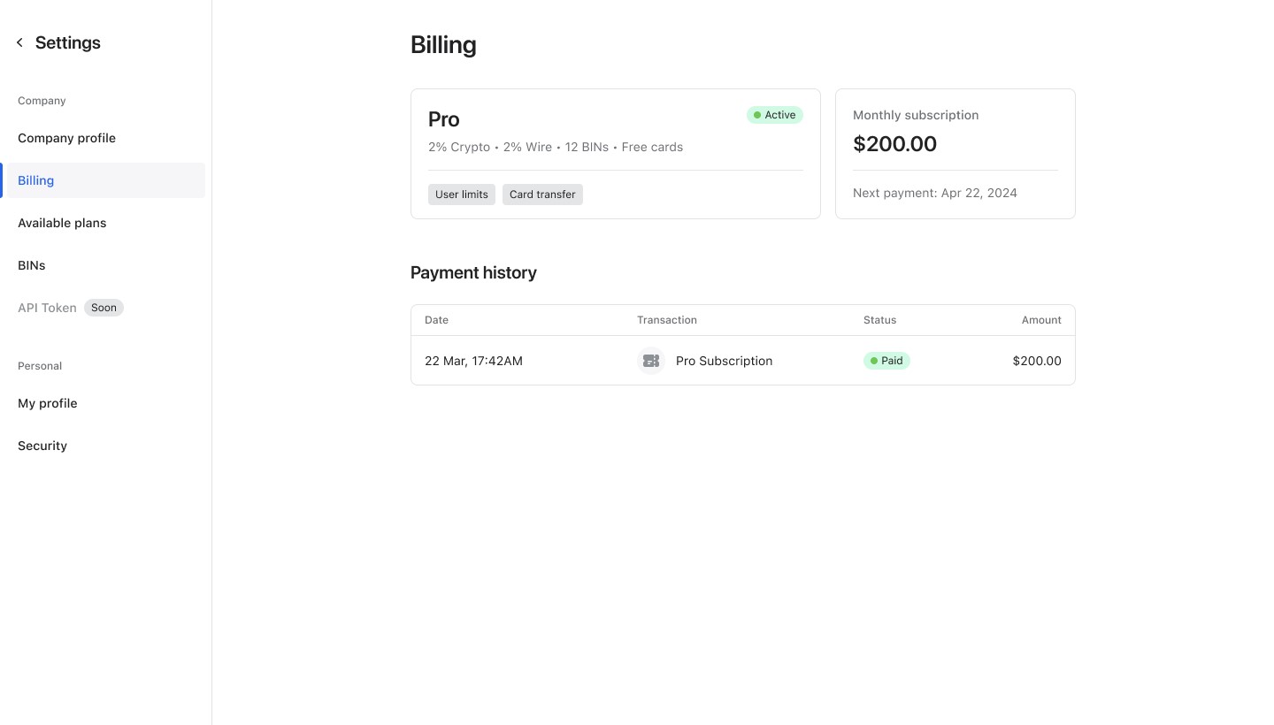Click 'Next payment: Apr 22, 2024' text
This screenshot has width=1274, height=725.
point(935,193)
